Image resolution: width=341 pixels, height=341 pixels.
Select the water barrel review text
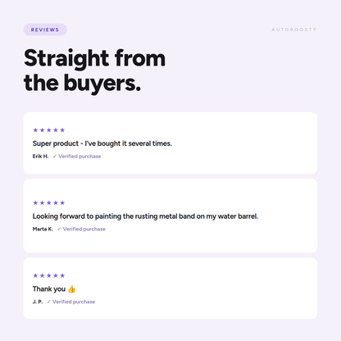[x=145, y=216]
